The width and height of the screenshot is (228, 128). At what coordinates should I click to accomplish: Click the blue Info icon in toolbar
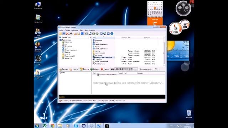[112, 33]
